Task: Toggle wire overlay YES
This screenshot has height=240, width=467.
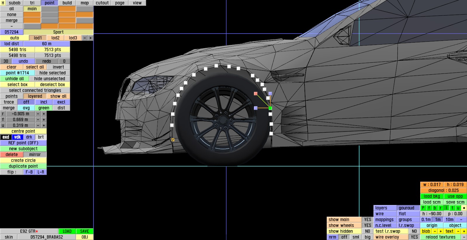Action: pos(414,237)
